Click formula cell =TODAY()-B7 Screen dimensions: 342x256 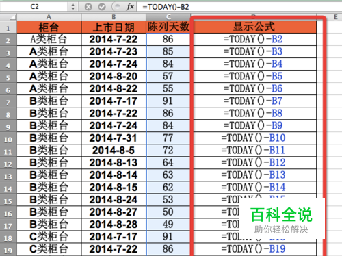pos(254,101)
